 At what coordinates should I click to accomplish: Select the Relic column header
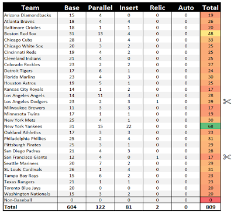pos(157,8)
